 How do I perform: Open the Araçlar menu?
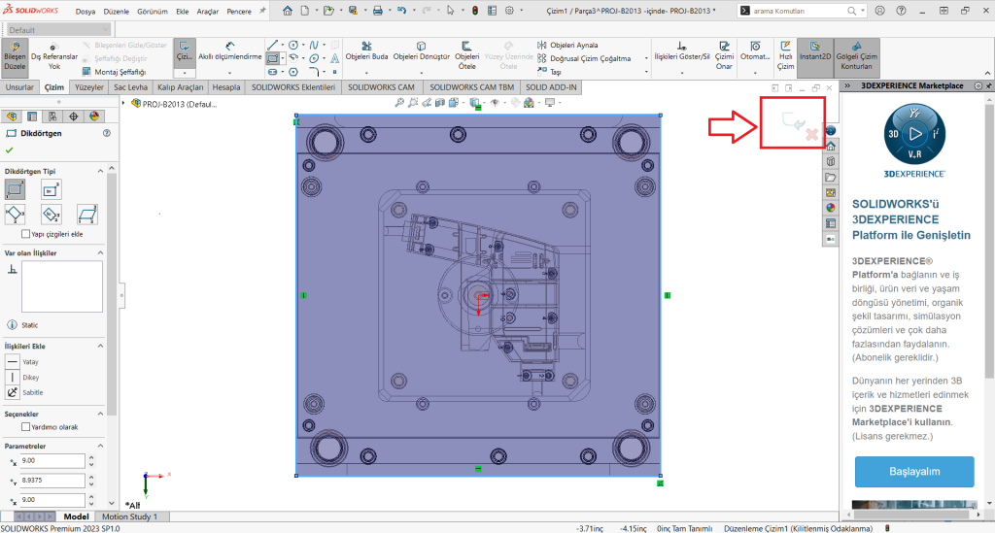[x=209, y=11]
